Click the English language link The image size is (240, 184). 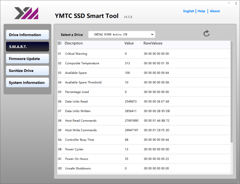coord(189,11)
